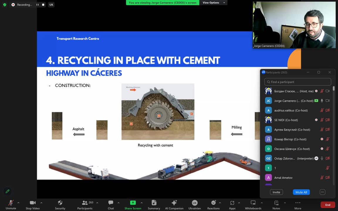Open the More menu in toolbar
The image size is (338, 211).
click(298, 204)
